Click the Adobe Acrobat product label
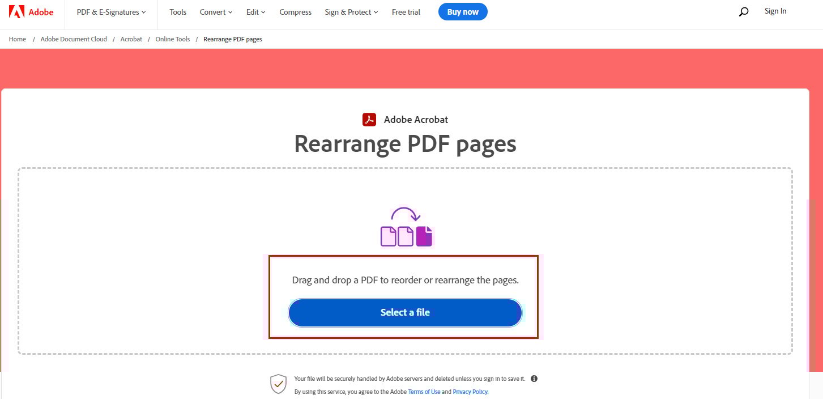The width and height of the screenshot is (823, 399). pos(416,120)
